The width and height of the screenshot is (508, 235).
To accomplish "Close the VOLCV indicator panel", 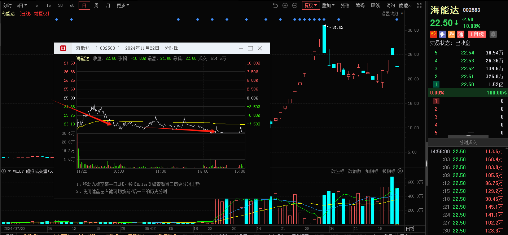I will [400, 171].
